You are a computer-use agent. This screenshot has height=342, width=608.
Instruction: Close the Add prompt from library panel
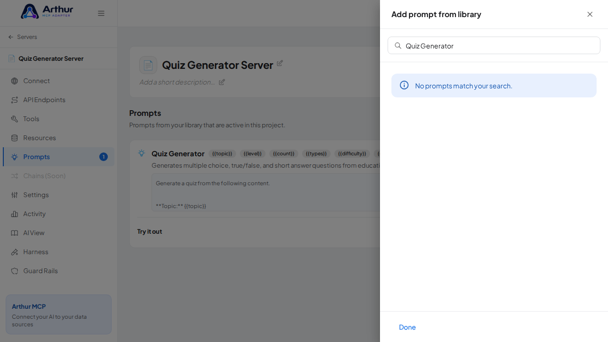coord(590,14)
